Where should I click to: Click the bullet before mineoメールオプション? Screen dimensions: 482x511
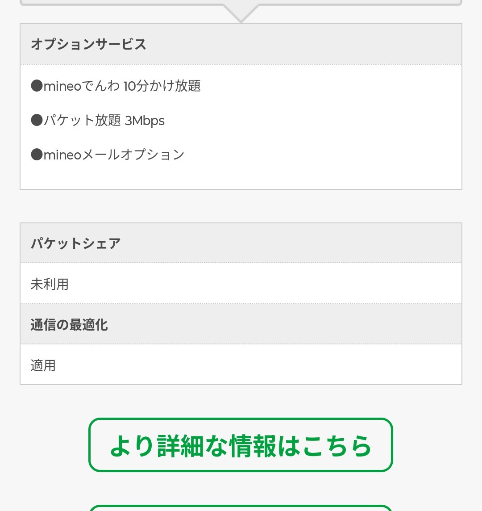[37, 155]
